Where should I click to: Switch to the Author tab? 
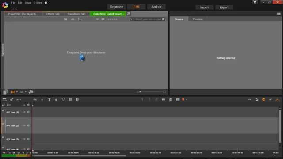[x=157, y=7]
